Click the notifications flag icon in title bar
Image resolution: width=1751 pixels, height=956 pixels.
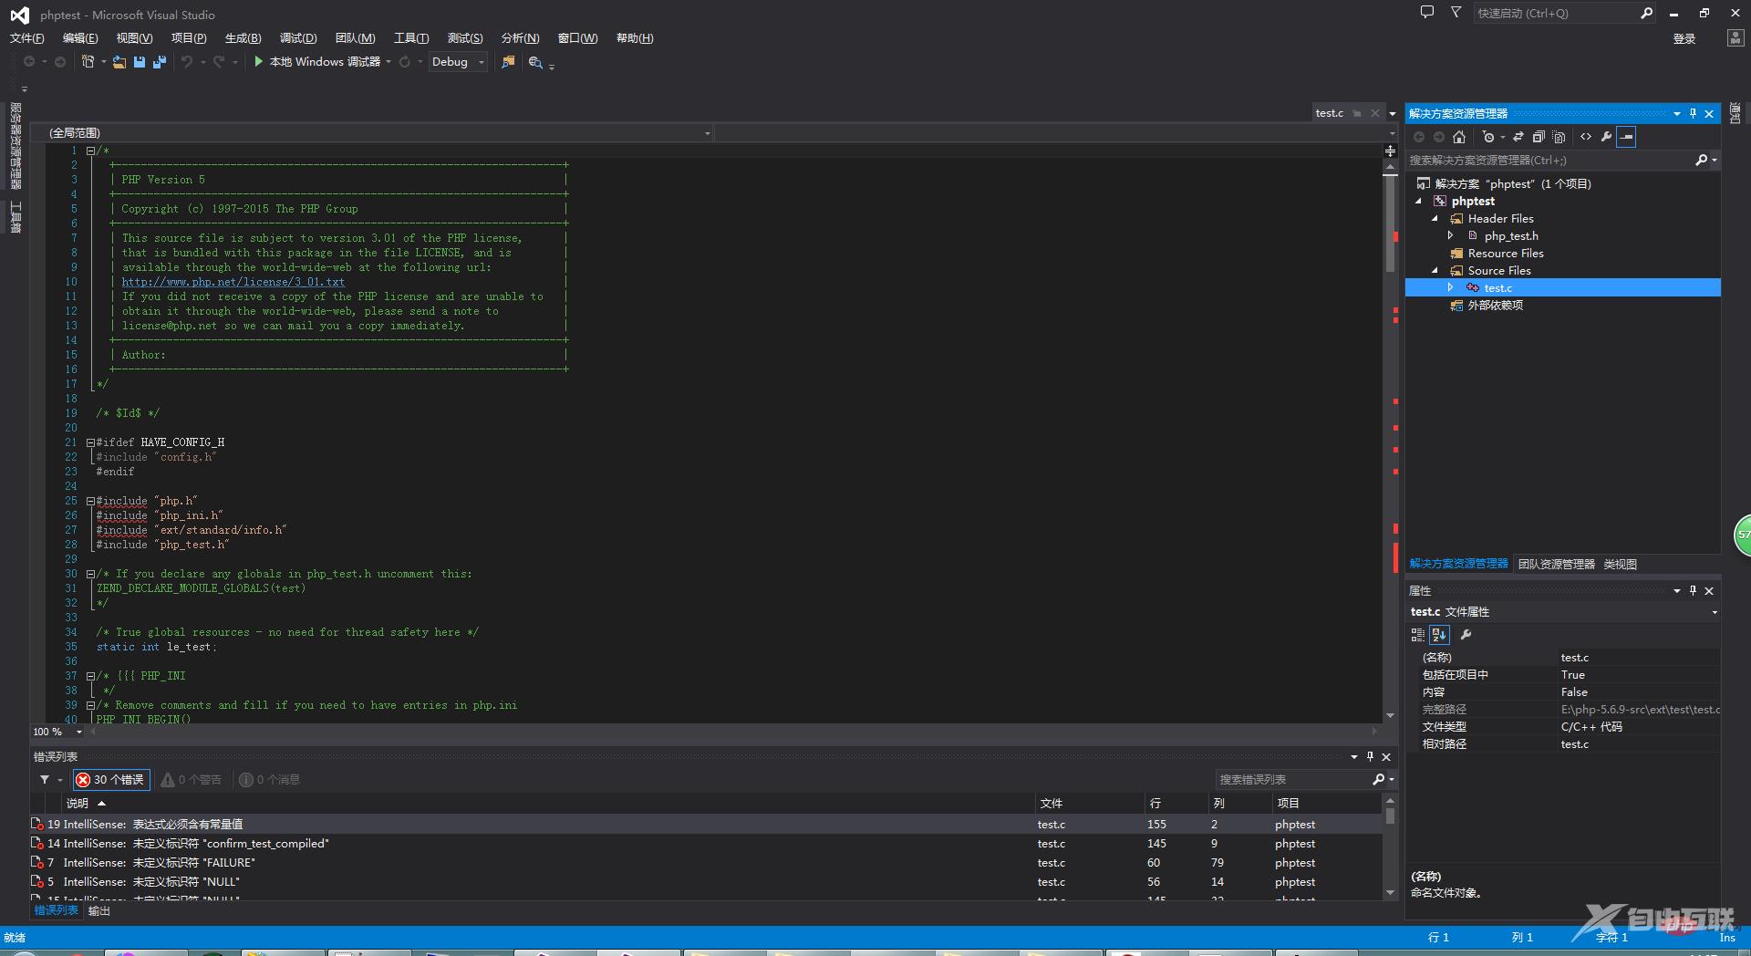coord(1456,13)
